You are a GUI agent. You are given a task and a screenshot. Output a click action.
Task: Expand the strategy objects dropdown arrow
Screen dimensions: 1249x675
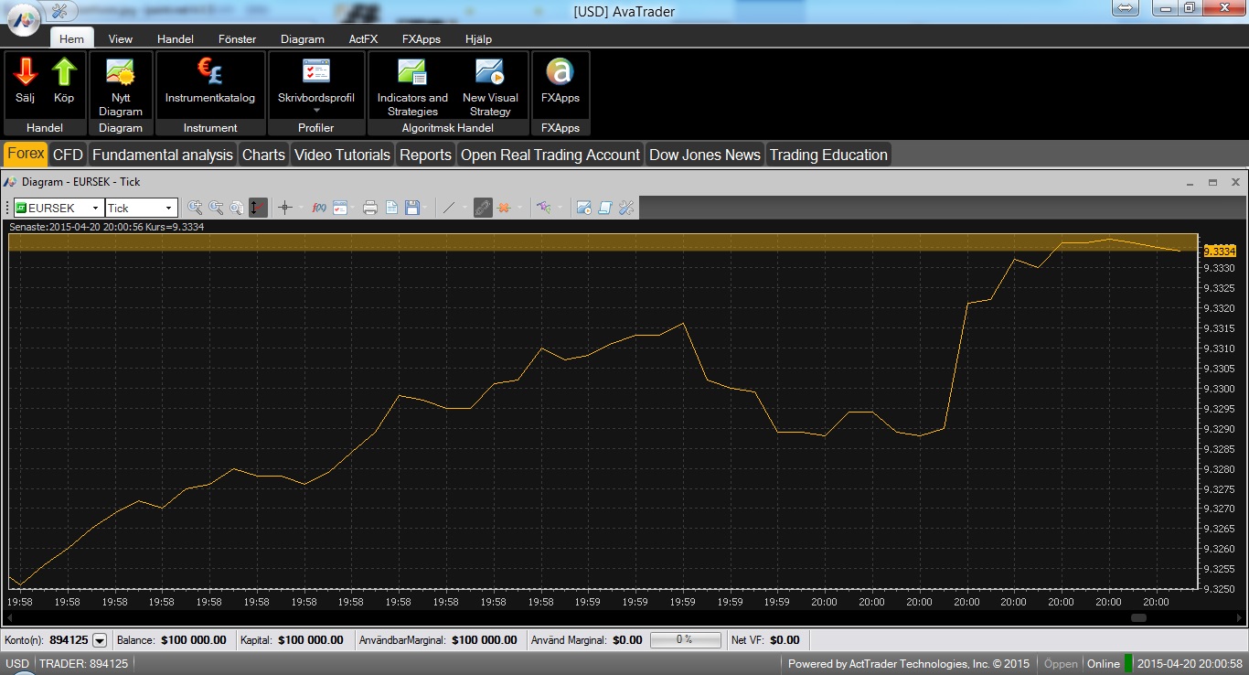(560, 208)
